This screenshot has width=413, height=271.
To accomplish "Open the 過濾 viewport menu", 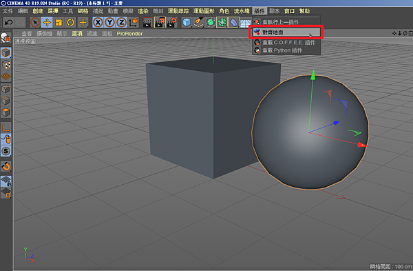I will pos(92,34).
